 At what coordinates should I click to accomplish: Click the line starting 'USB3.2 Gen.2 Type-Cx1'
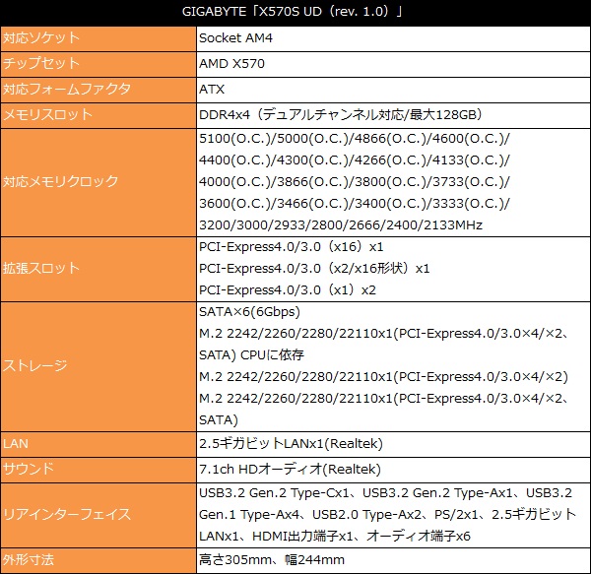tap(385, 493)
